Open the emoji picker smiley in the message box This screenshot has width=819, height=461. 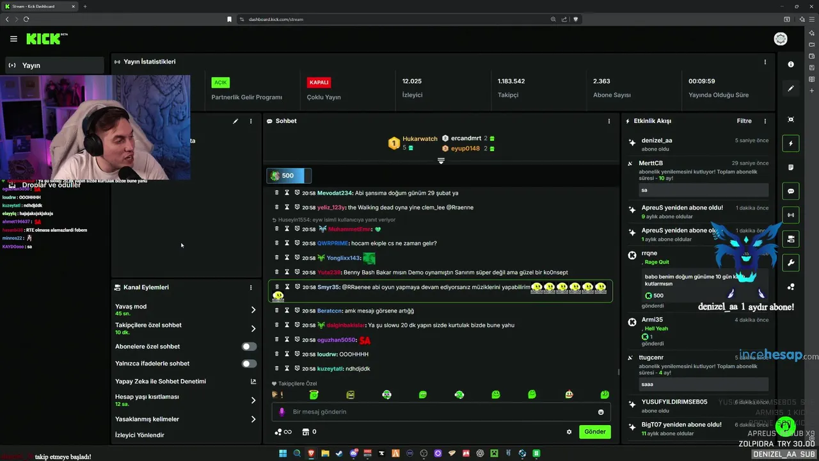[x=601, y=412]
